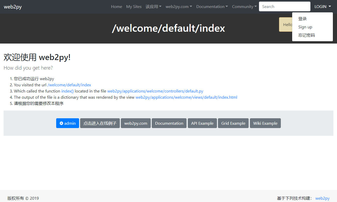This screenshot has height=202, width=337.
Task: Open the footer web2py link
Action: tap(322, 198)
